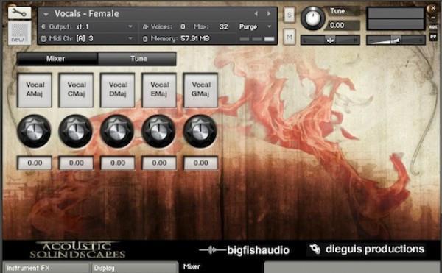442x273 pixels.
Task: Adjust the volume slider at top right
Action: click(396, 40)
